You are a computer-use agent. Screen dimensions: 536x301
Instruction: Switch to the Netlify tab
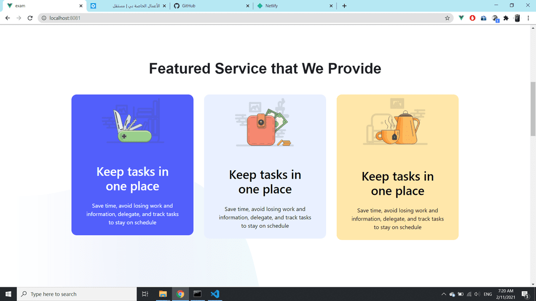(295, 6)
